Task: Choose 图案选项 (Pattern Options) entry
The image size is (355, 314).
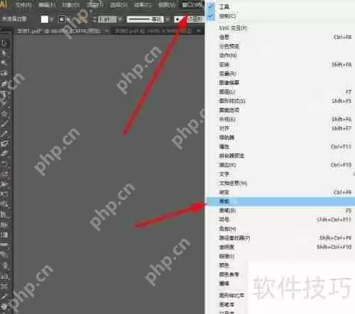Action: tap(280, 110)
